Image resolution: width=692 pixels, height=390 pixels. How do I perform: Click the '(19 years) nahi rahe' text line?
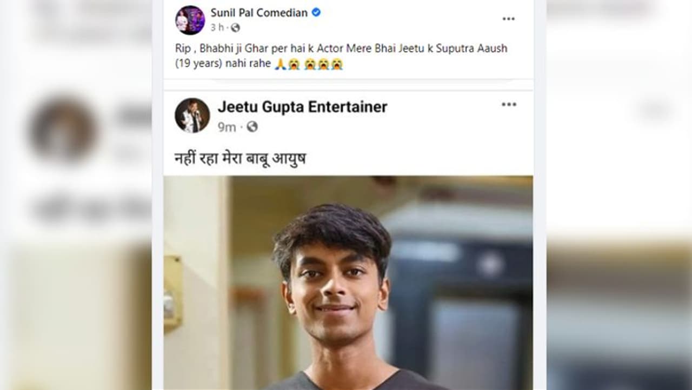tap(223, 64)
